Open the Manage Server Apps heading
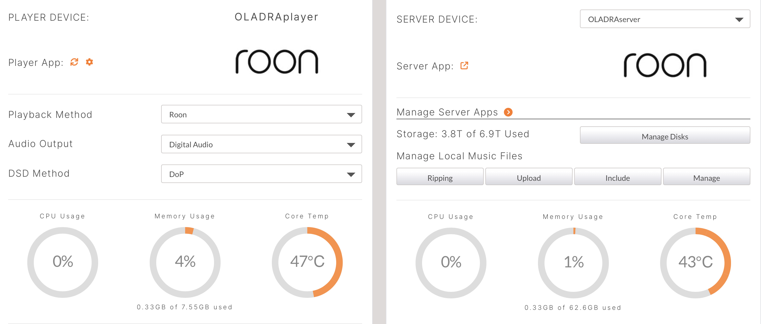 tap(447, 112)
